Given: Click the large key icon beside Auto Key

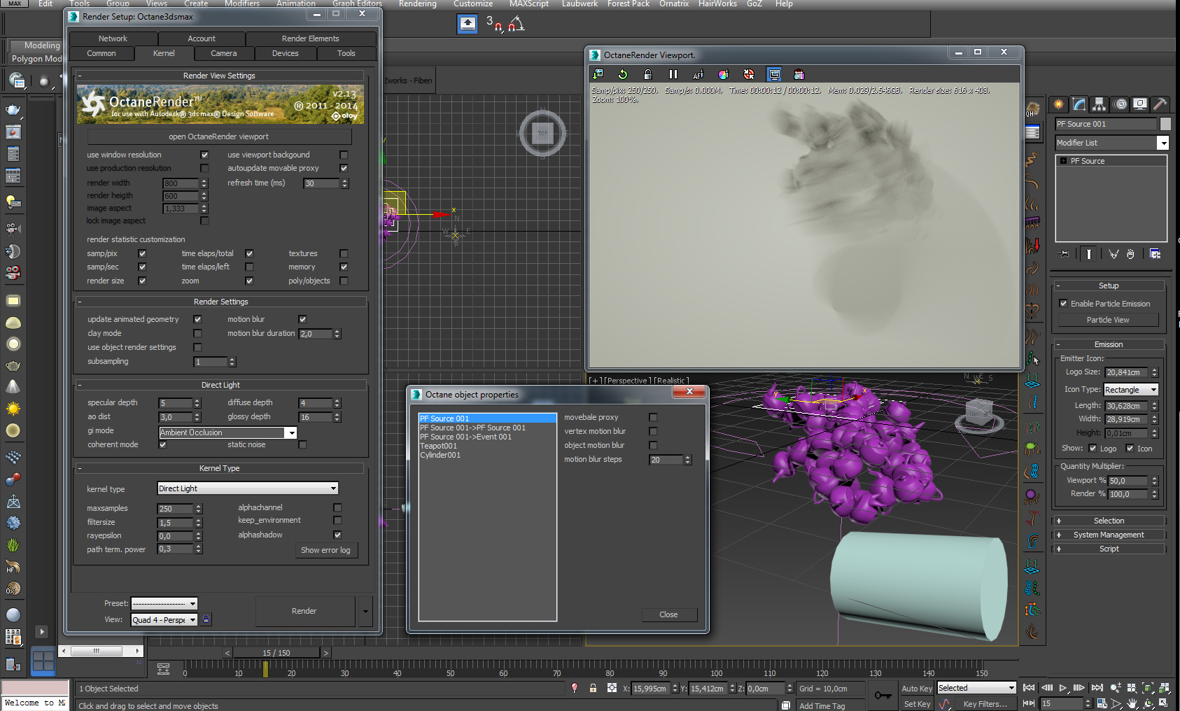Looking at the screenshot, I should tap(883, 695).
